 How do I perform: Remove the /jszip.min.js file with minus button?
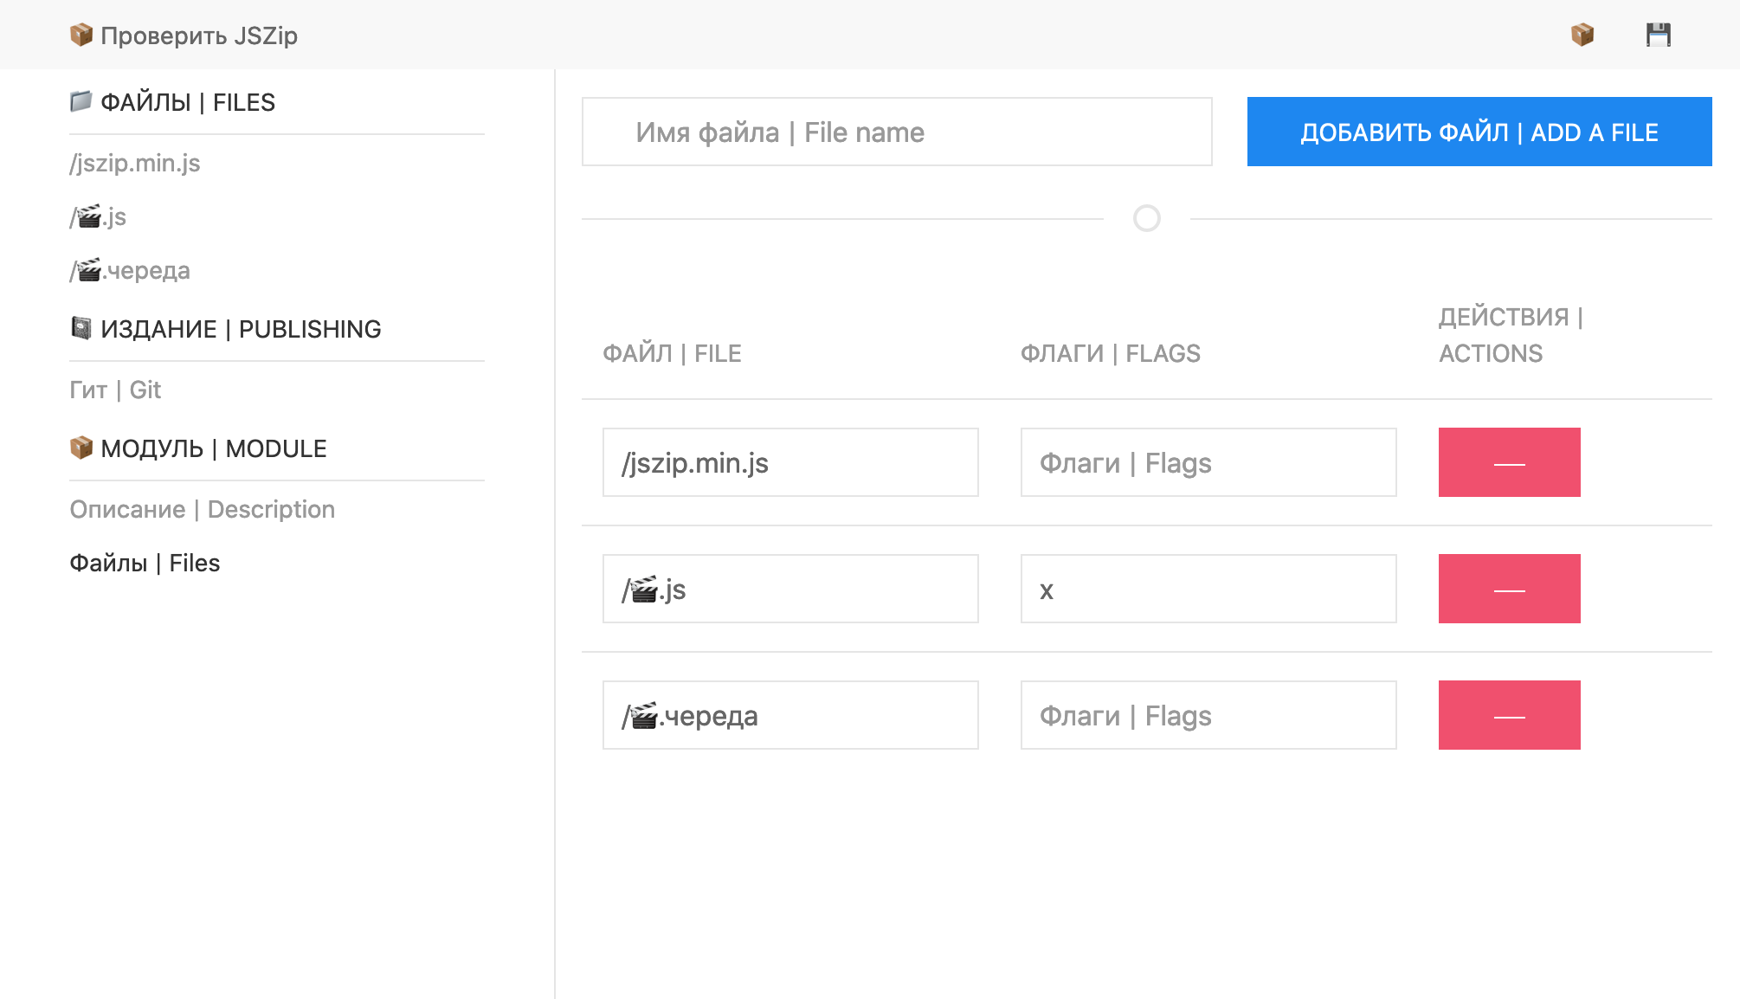point(1509,462)
